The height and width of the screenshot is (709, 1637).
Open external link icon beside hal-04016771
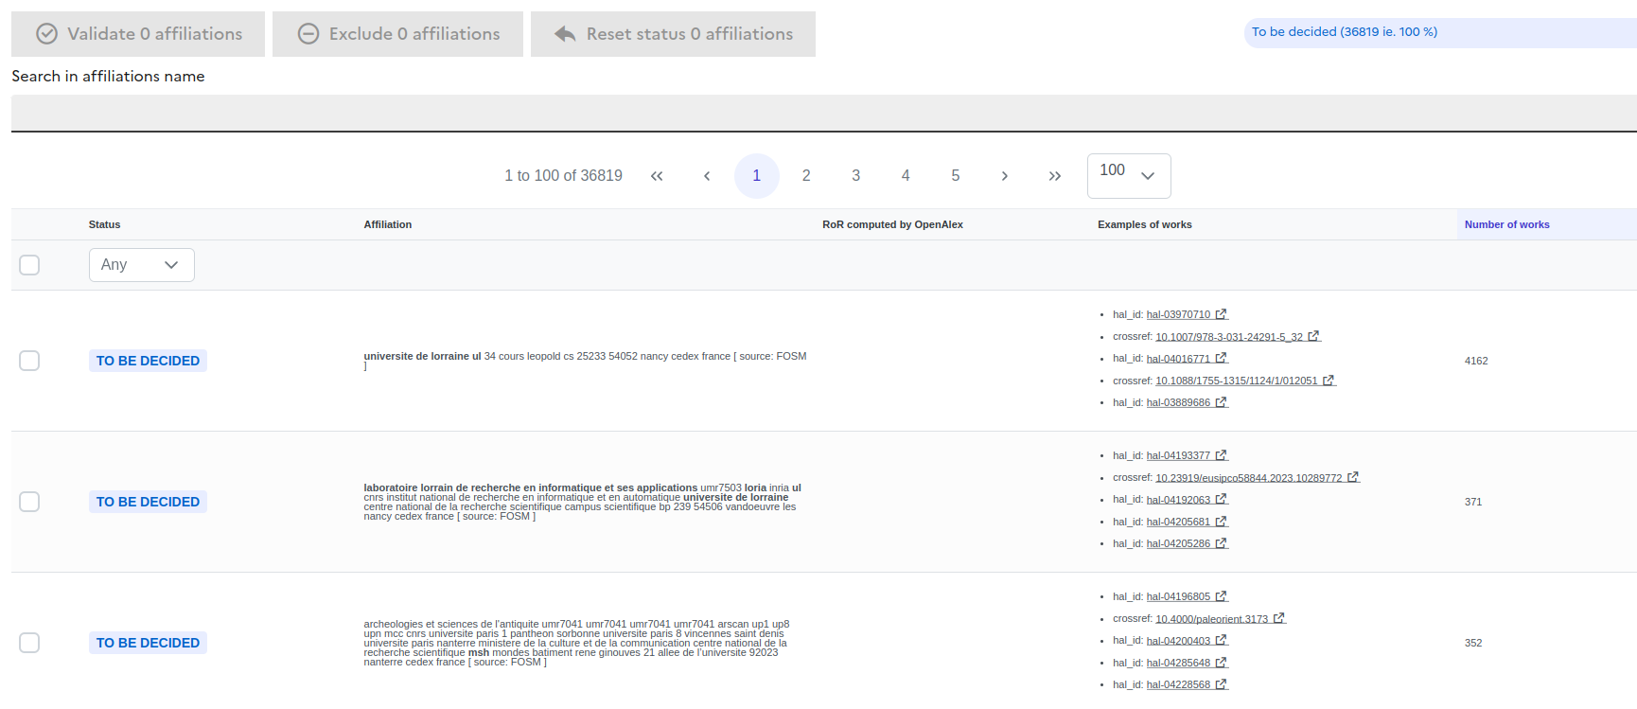pyautogui.click(x=1221, y=359)
